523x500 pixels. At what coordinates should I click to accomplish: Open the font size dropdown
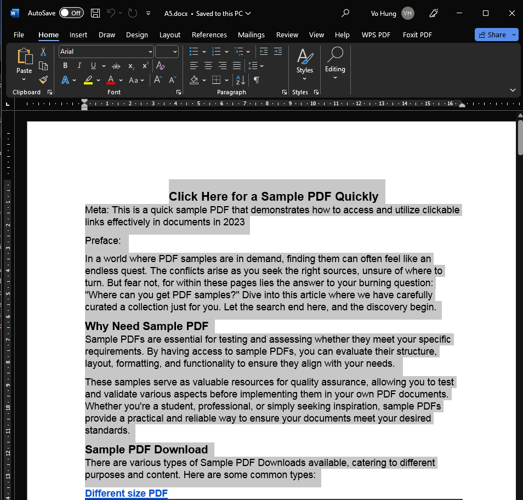(175, 52)
